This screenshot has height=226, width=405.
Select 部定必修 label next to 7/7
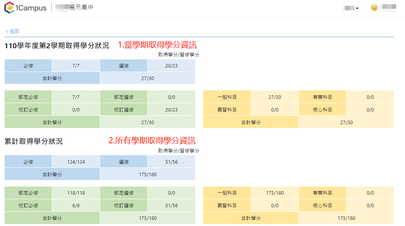[28, 97]
